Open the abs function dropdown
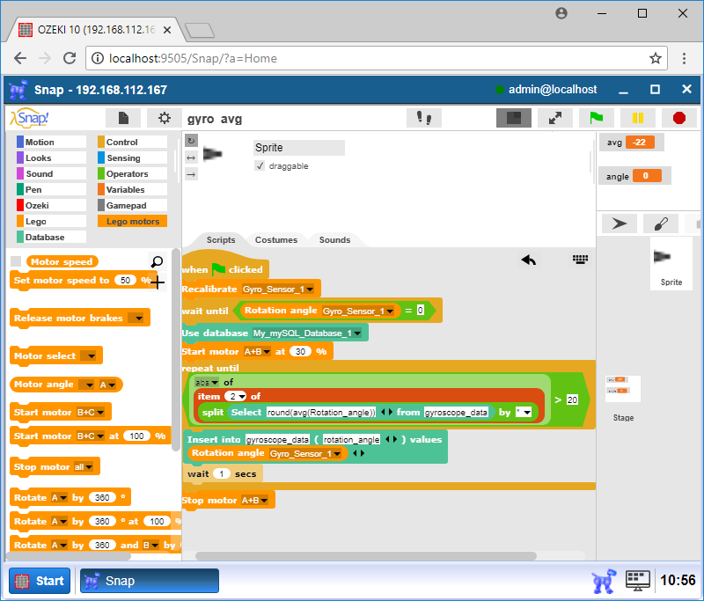 (207, 383)
